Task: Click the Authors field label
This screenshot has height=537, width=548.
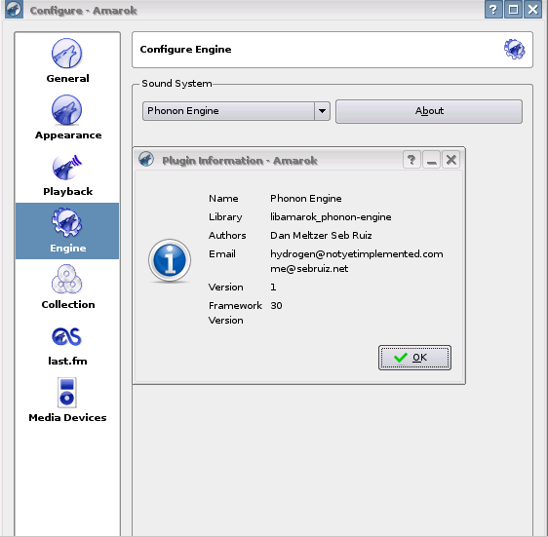Action: coord(227,236)
